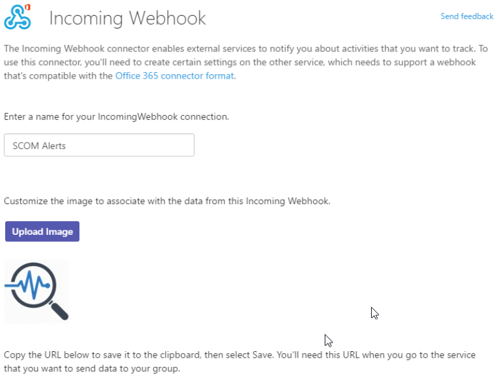The width and height of the screenshot is (498, 387).
Task: Click the 'Customize the image' instruction text
Action: 167,201
